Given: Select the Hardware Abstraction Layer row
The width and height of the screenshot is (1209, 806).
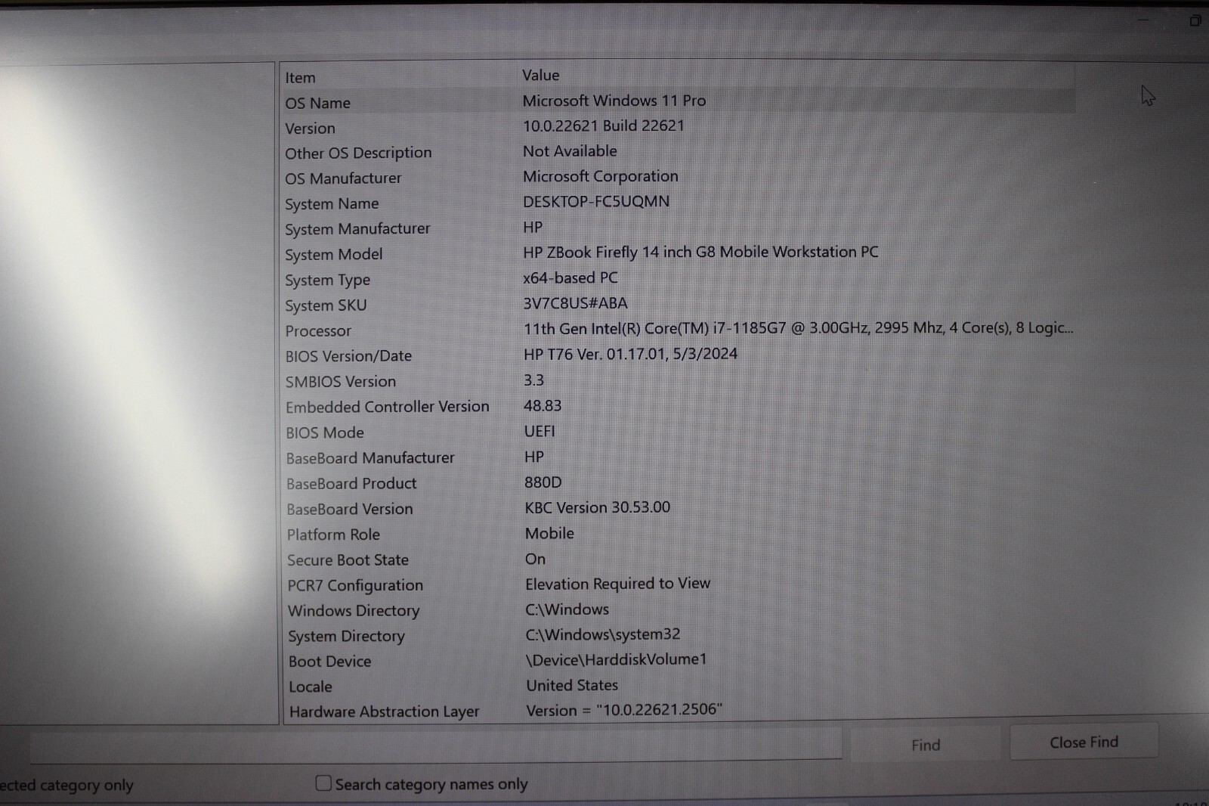Looking at the screenshot, I should (x=679, y=711).
